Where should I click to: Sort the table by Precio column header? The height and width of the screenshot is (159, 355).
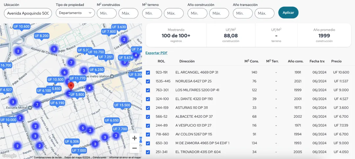336,61
